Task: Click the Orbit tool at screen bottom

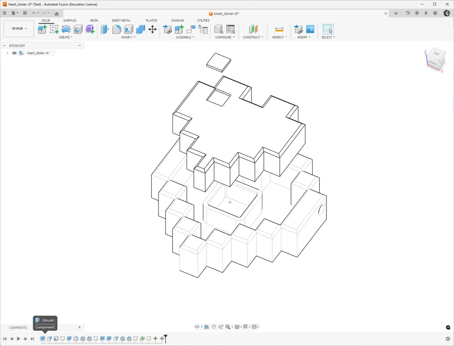Action: [x=197, y=326]
